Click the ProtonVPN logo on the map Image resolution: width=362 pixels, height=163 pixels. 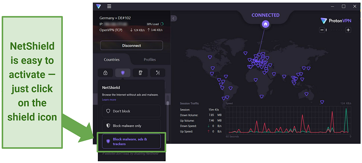coord(336,21)
